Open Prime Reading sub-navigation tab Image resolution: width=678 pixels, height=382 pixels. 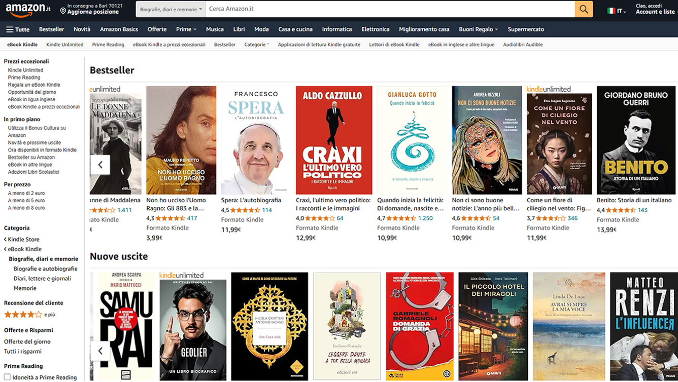(x=108, y=45)
